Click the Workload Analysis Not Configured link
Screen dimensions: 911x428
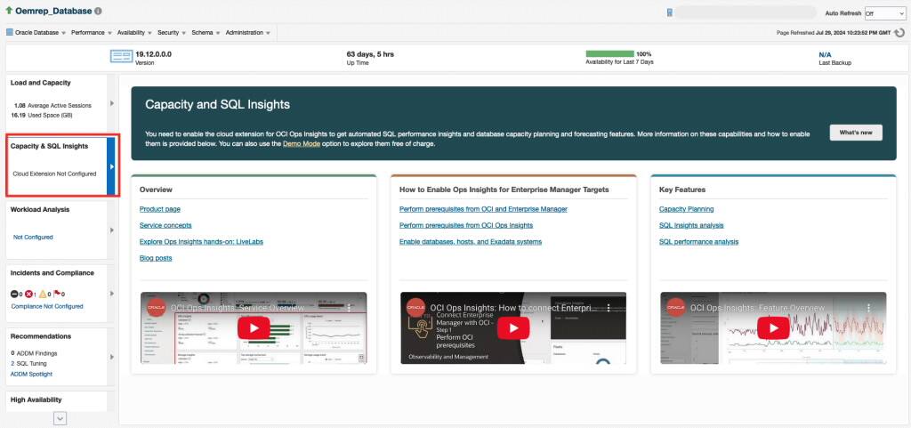[x=33, y=237]
